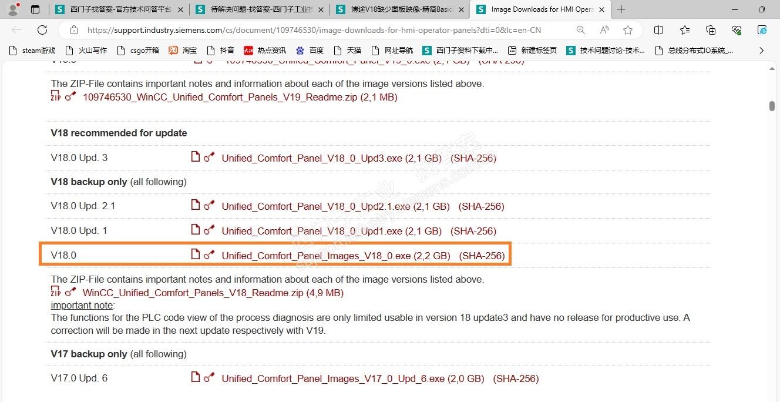
Task: Open the browser profile avatar
Action: click(x=12, y=9)
